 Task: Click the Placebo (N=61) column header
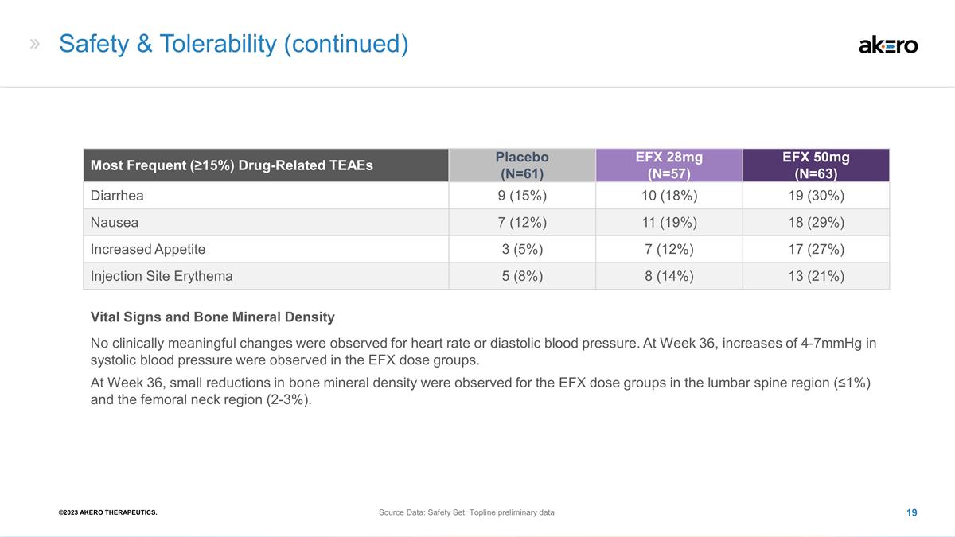coord(522,165)
